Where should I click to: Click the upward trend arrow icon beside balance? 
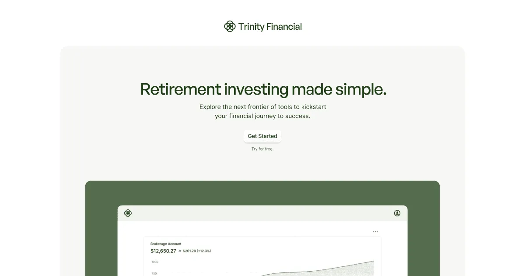click(x=180, y=251)
